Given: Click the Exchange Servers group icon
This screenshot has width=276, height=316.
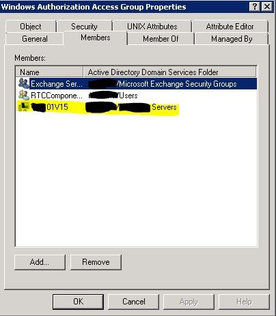Looking at the screenshot, I should [x=23, y=83].
